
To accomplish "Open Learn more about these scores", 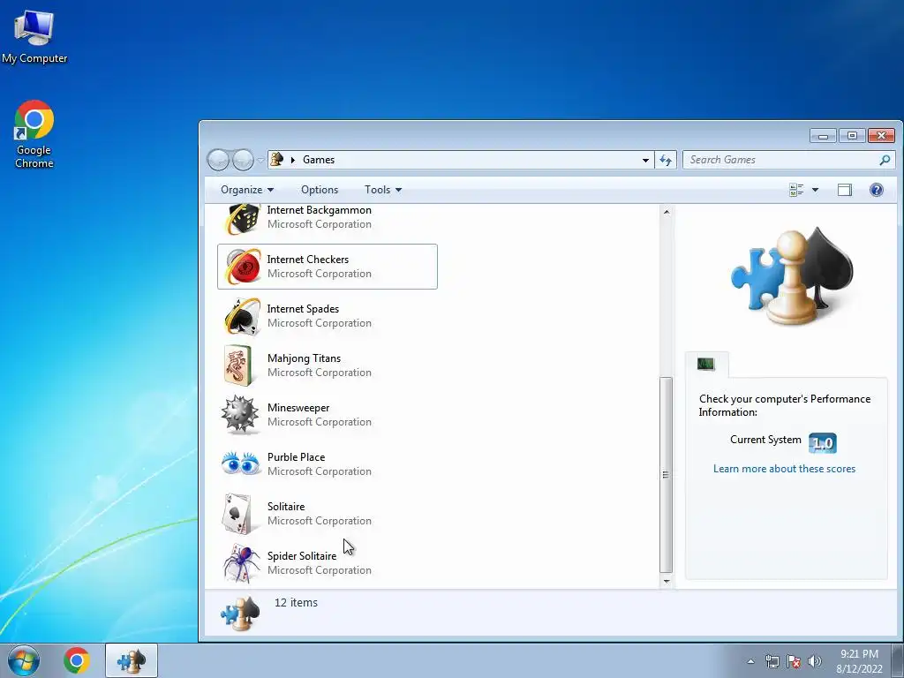I will tap(784, 469).
